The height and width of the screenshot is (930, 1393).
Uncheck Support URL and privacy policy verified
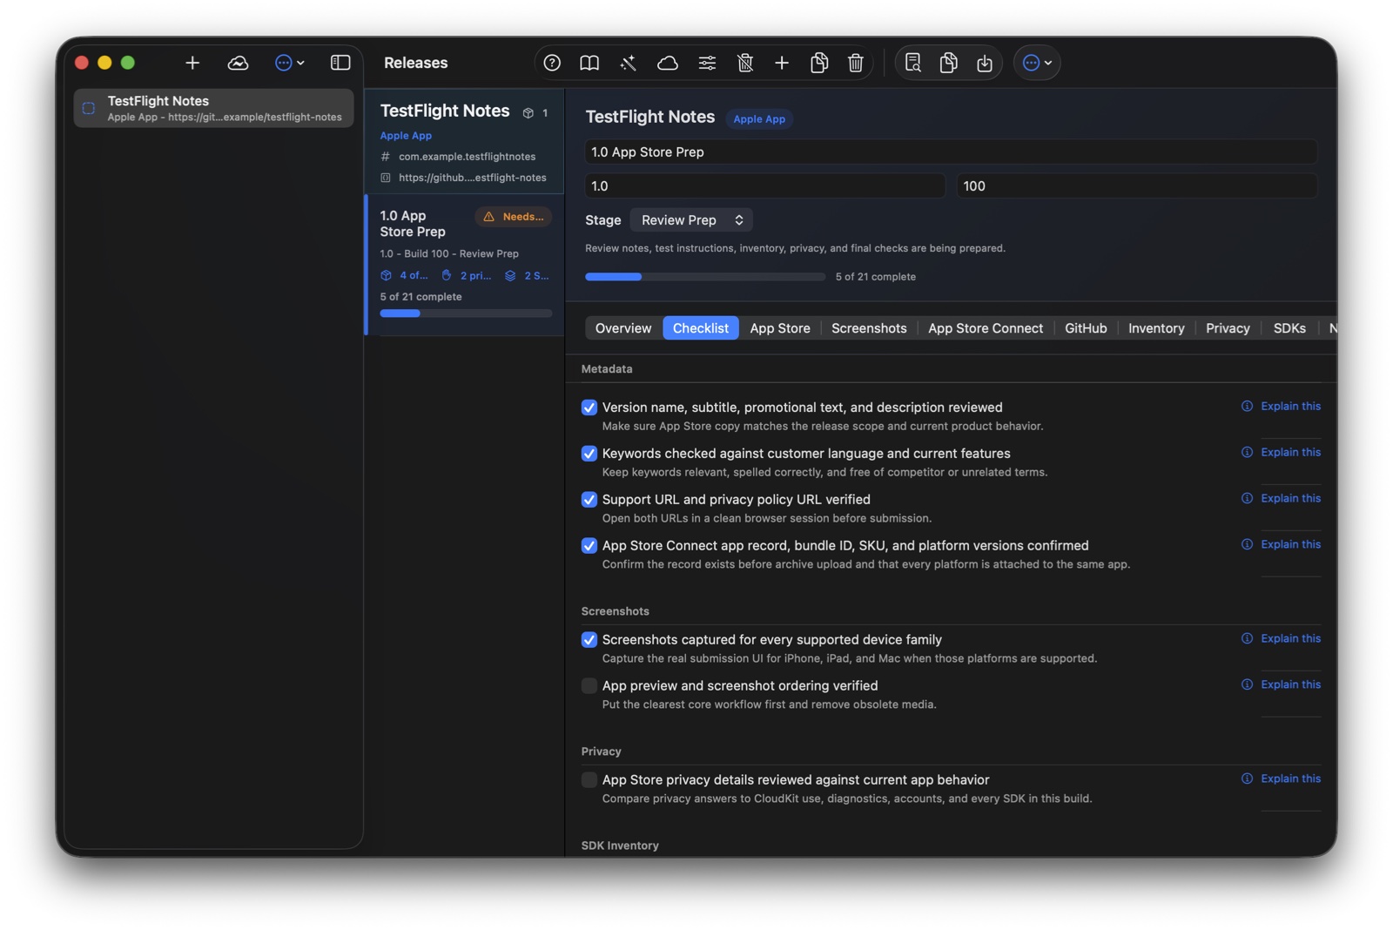[x=589, y=500]
